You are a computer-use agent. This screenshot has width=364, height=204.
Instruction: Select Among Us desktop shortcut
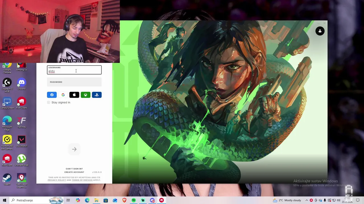22,67
